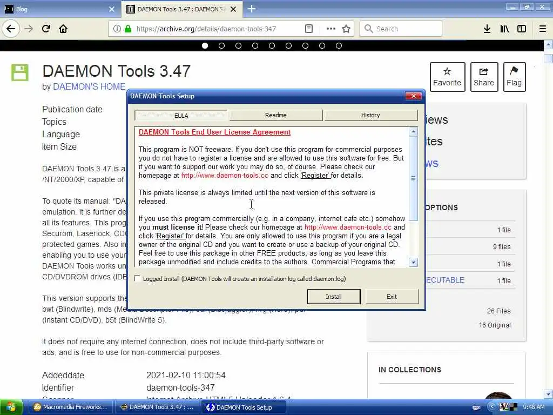Screen dimensions: 553x415
Task: Open a new browser tab with plus
Action: point(252,9)
